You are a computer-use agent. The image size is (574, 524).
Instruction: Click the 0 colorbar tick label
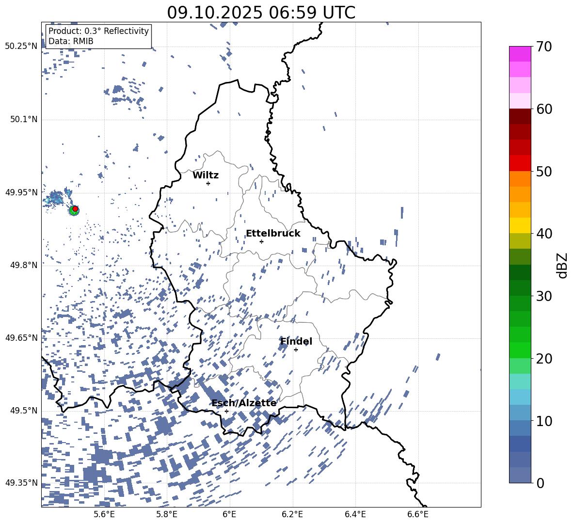(540, 483)
